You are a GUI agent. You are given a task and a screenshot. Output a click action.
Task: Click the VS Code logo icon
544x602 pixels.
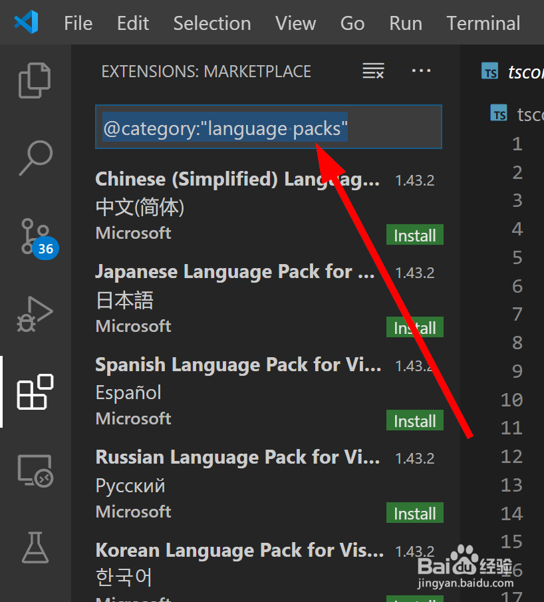[x=26, y=22]
